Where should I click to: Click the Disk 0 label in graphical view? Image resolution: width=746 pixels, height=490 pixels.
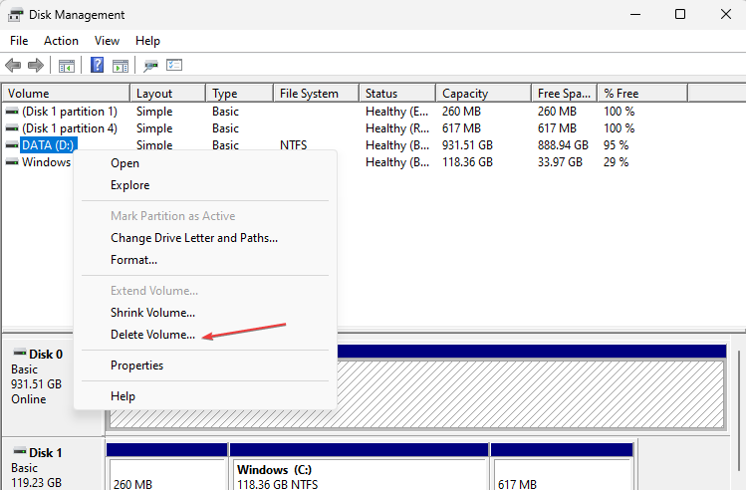[x=46, y=355]
